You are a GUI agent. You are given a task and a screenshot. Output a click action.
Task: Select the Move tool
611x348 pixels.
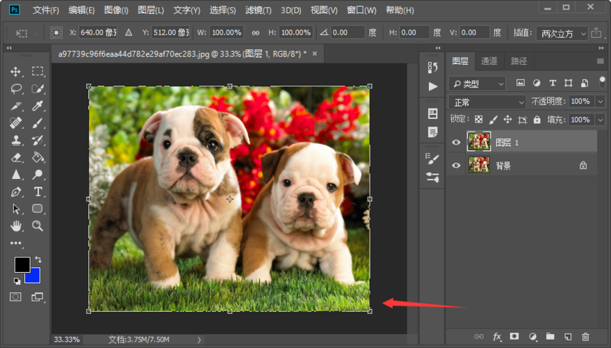15,72
